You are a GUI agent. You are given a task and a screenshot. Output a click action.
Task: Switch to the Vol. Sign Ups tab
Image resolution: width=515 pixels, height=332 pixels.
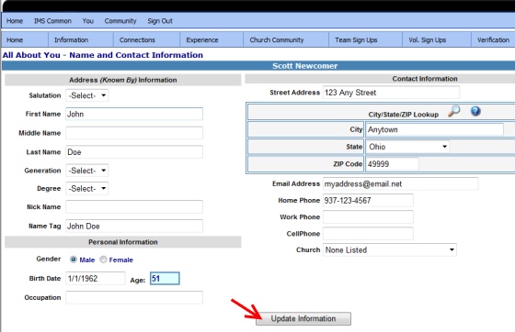tap(437, 40)
